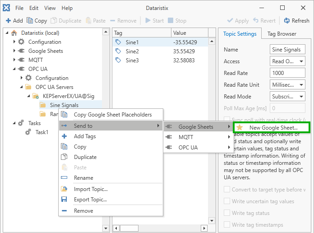Expand the Google Sheets tree node
Image resolution: width=314 pixels, height=233 pixels.
[x=14, y=51]
